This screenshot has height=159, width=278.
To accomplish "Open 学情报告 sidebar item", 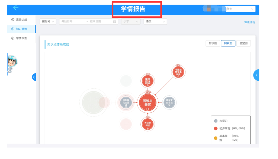I will point(21,38).
